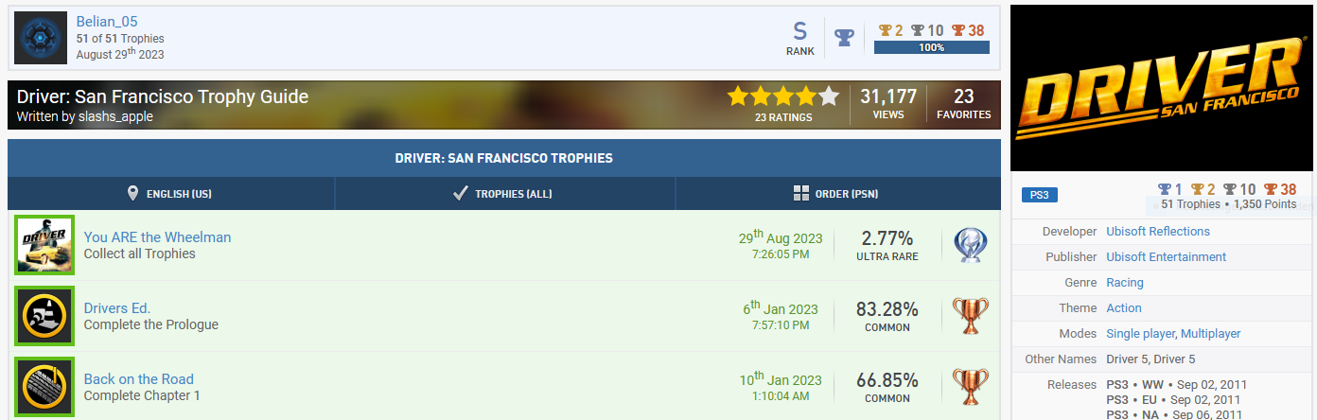Open the Multiplayer mode link

coord(1211,334)
